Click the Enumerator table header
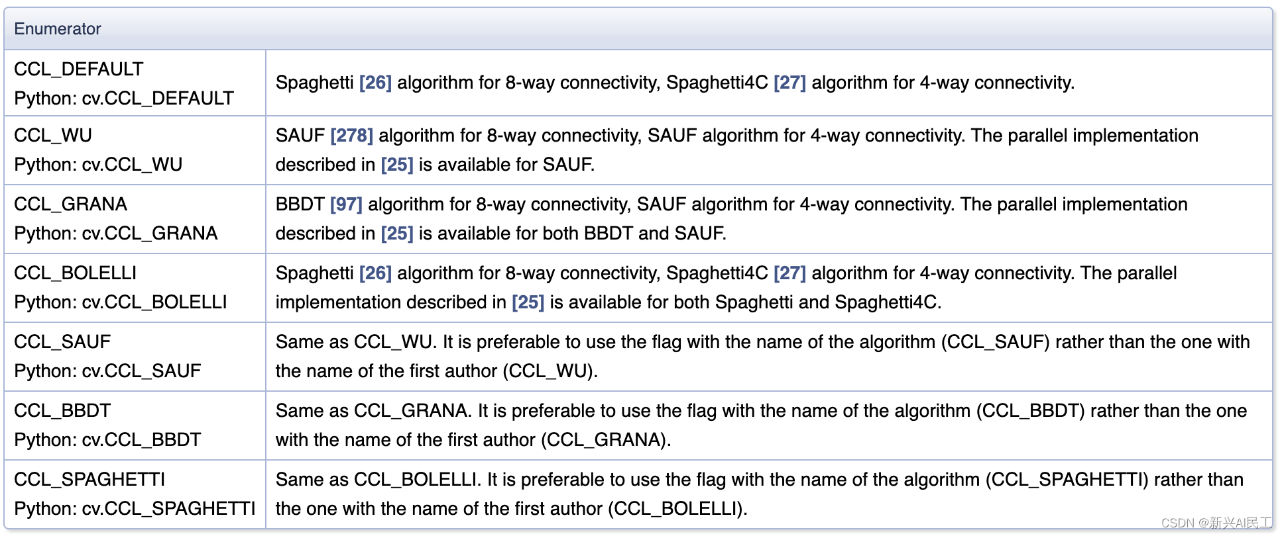Viewport: 1282px width, 536px height. coord(58,29)
